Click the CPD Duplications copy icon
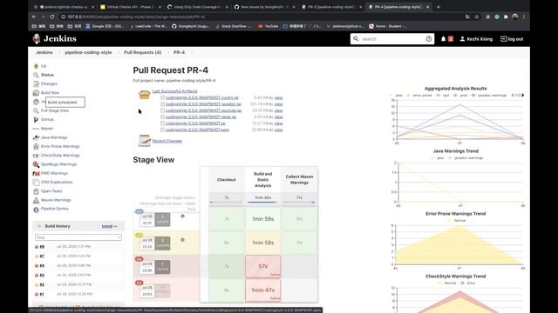 [36, 182]
